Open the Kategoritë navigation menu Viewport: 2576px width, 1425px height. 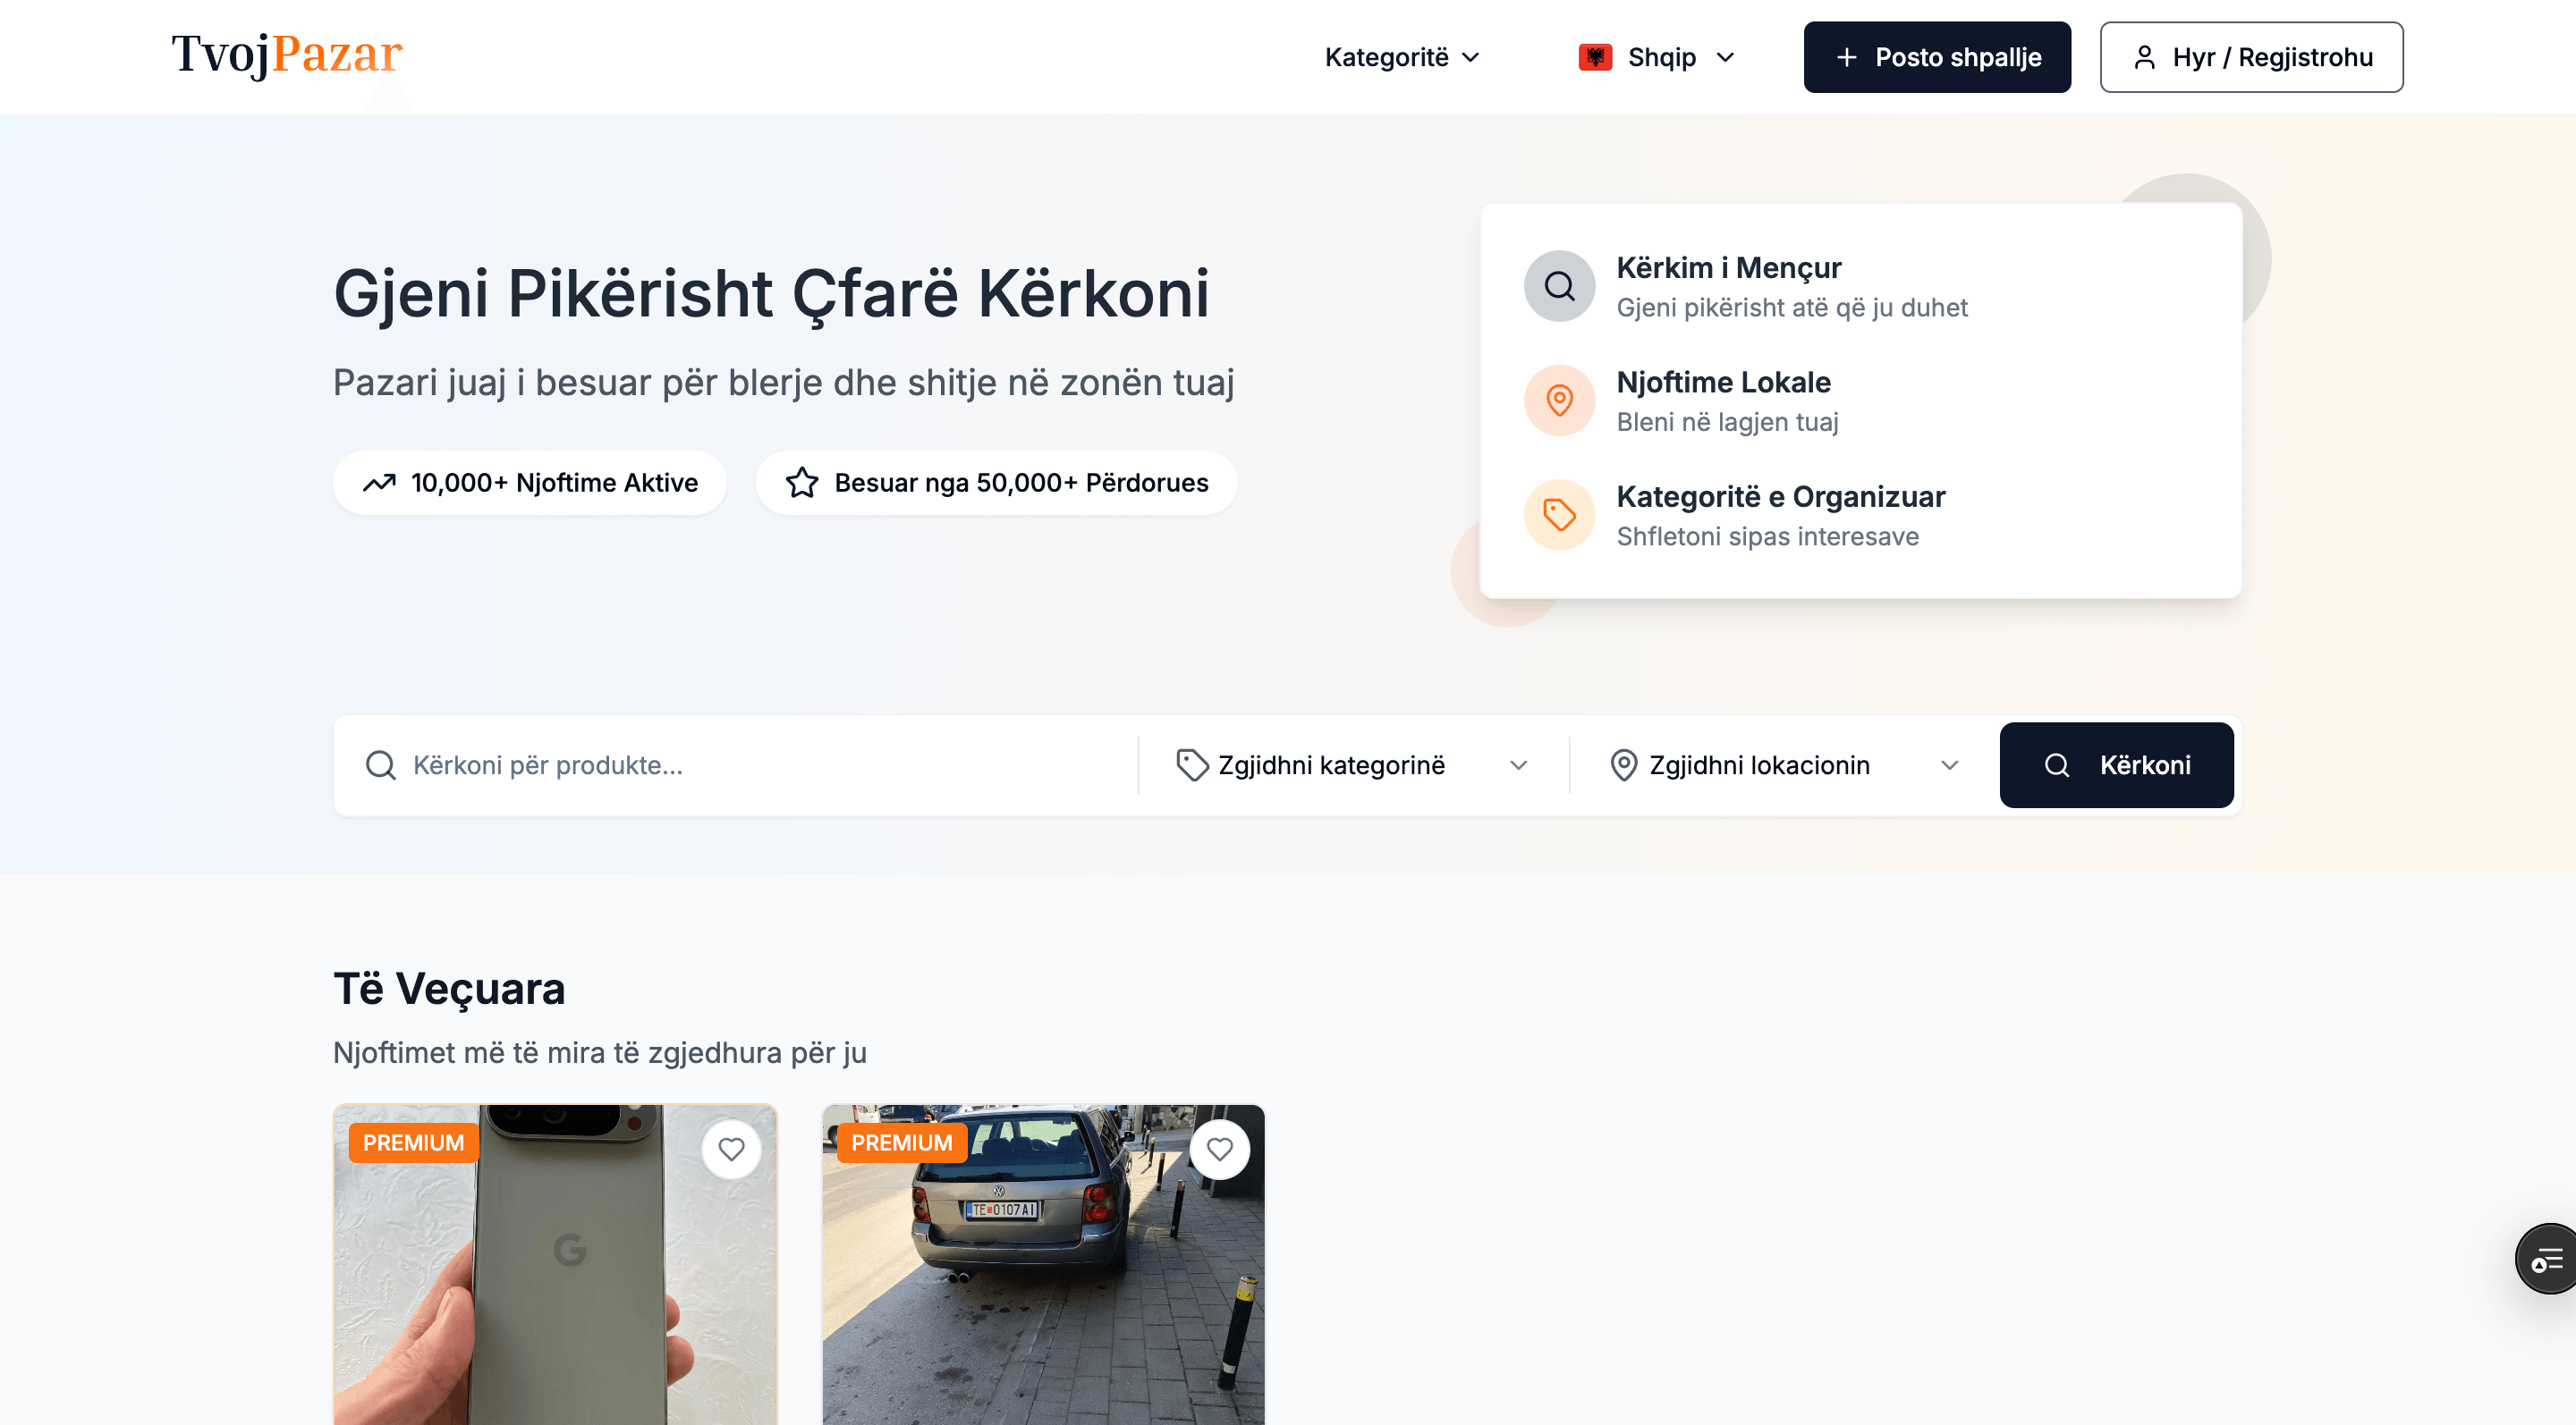(1401, 57)
